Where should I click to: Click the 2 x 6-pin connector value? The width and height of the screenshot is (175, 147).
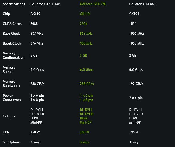pyautogui.click(x=136, y=98)
